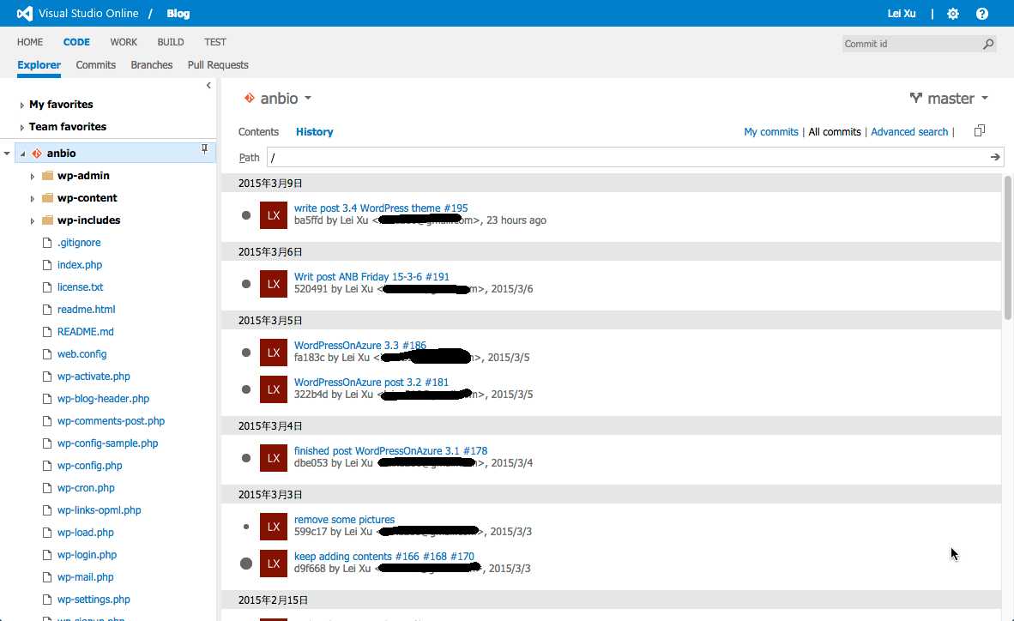
Task: Expand the wp-includes folder arrow
Action: 33,220
